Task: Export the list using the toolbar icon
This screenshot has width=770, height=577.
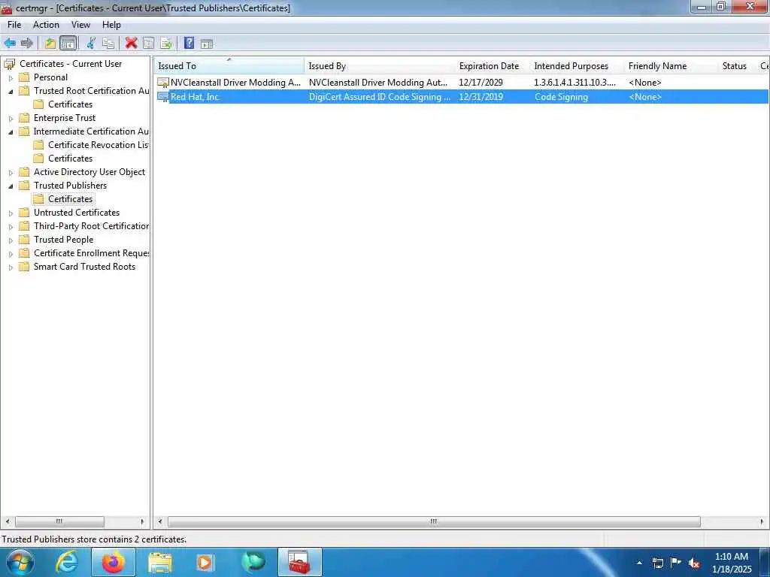Action: click(166, 43)
